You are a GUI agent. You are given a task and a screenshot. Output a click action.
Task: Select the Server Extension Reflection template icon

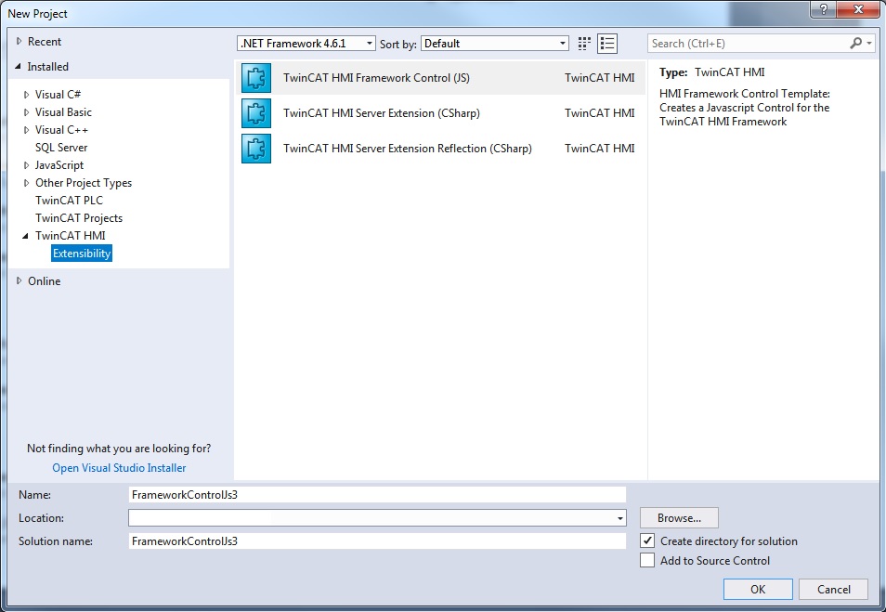point(256,148)
